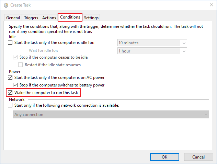Switch to the General tab

[x=13, y=18]
